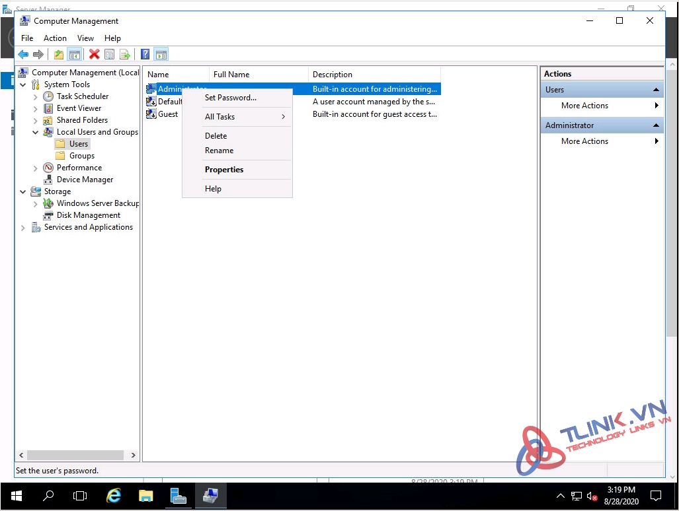This screenshot has height=511, width=679.
Task: Click the blue Back arrow in toolbar
Action: pyautogui.click(x=23, y=55)
